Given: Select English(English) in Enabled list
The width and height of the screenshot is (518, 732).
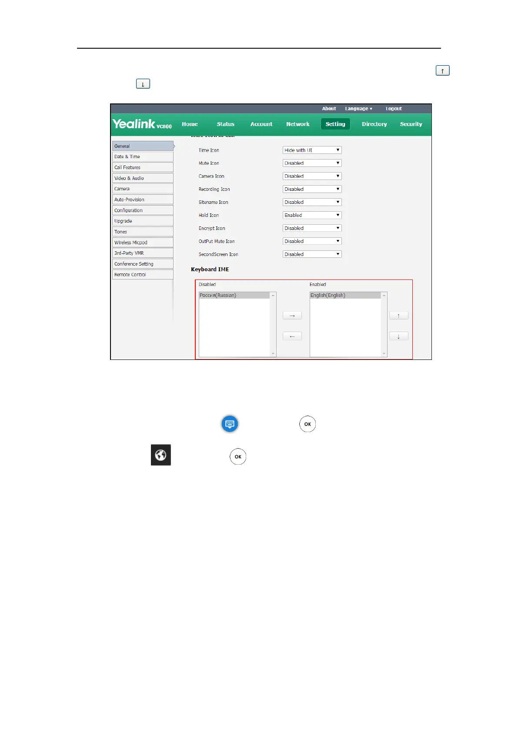Looking at the screenshot, I should pyautogui.click(x=345, y=295).
